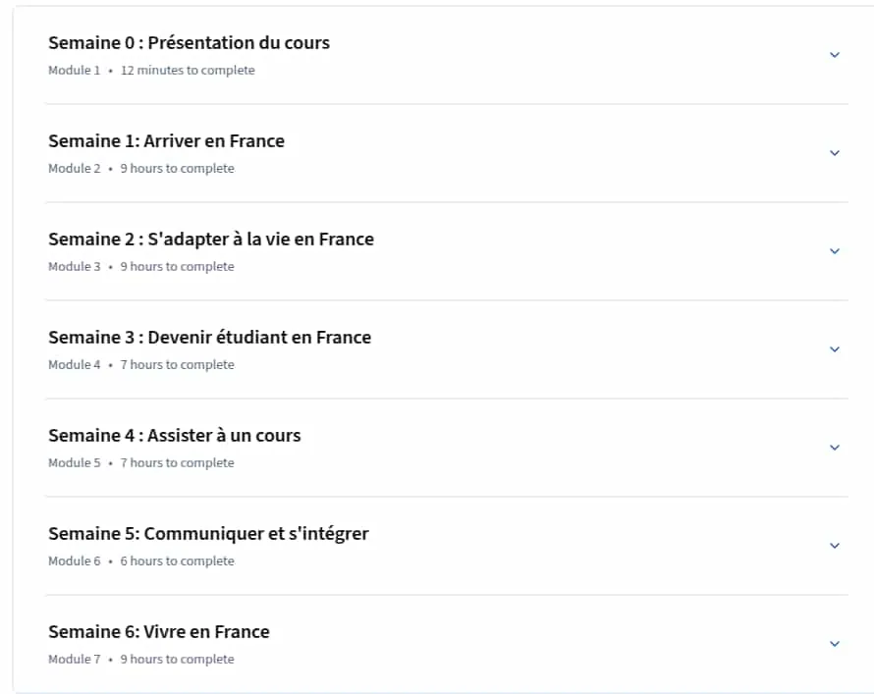Open 'Semaine 0 : Présentation du cours' title
This screenshot has width=874, height=694.
point(189,43)
